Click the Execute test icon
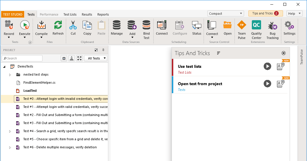This screenshot has width=307, height=161. point(25,25)
